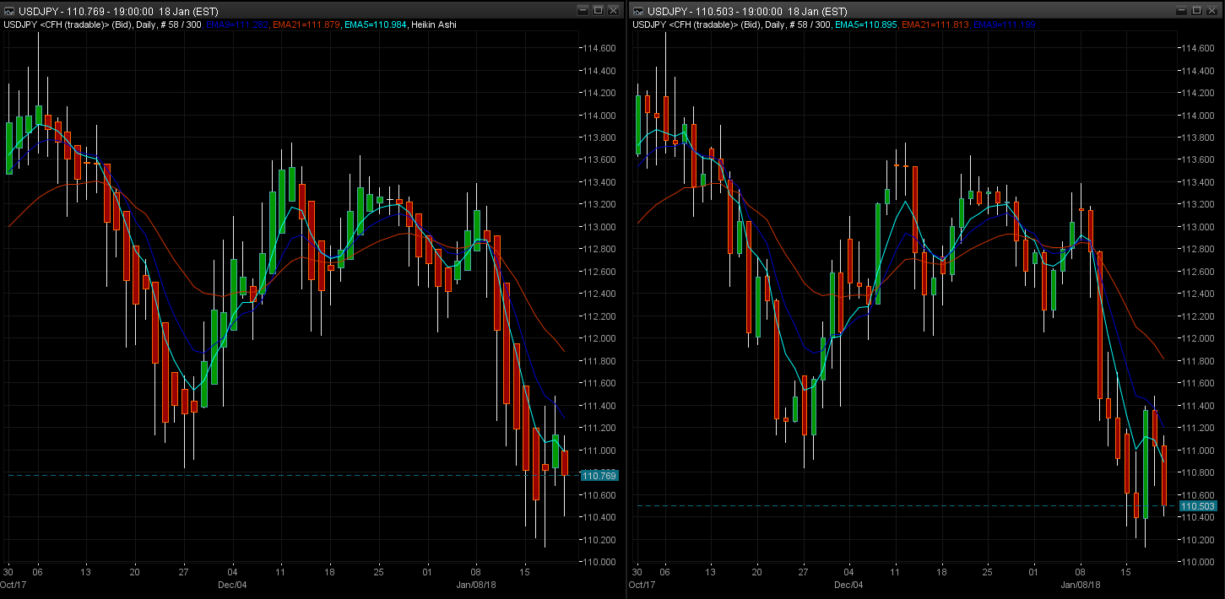Screen dimensions: 1225x599
Task: Click the EMA21=111.813 label in right chart
Action: coord(936,24)
